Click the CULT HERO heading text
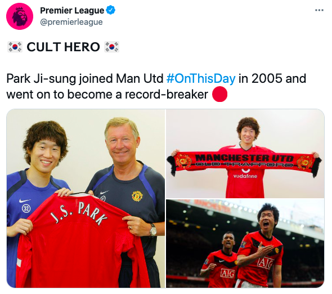Image resolution: width=332 pixels, height=294 pixels. 63,47
